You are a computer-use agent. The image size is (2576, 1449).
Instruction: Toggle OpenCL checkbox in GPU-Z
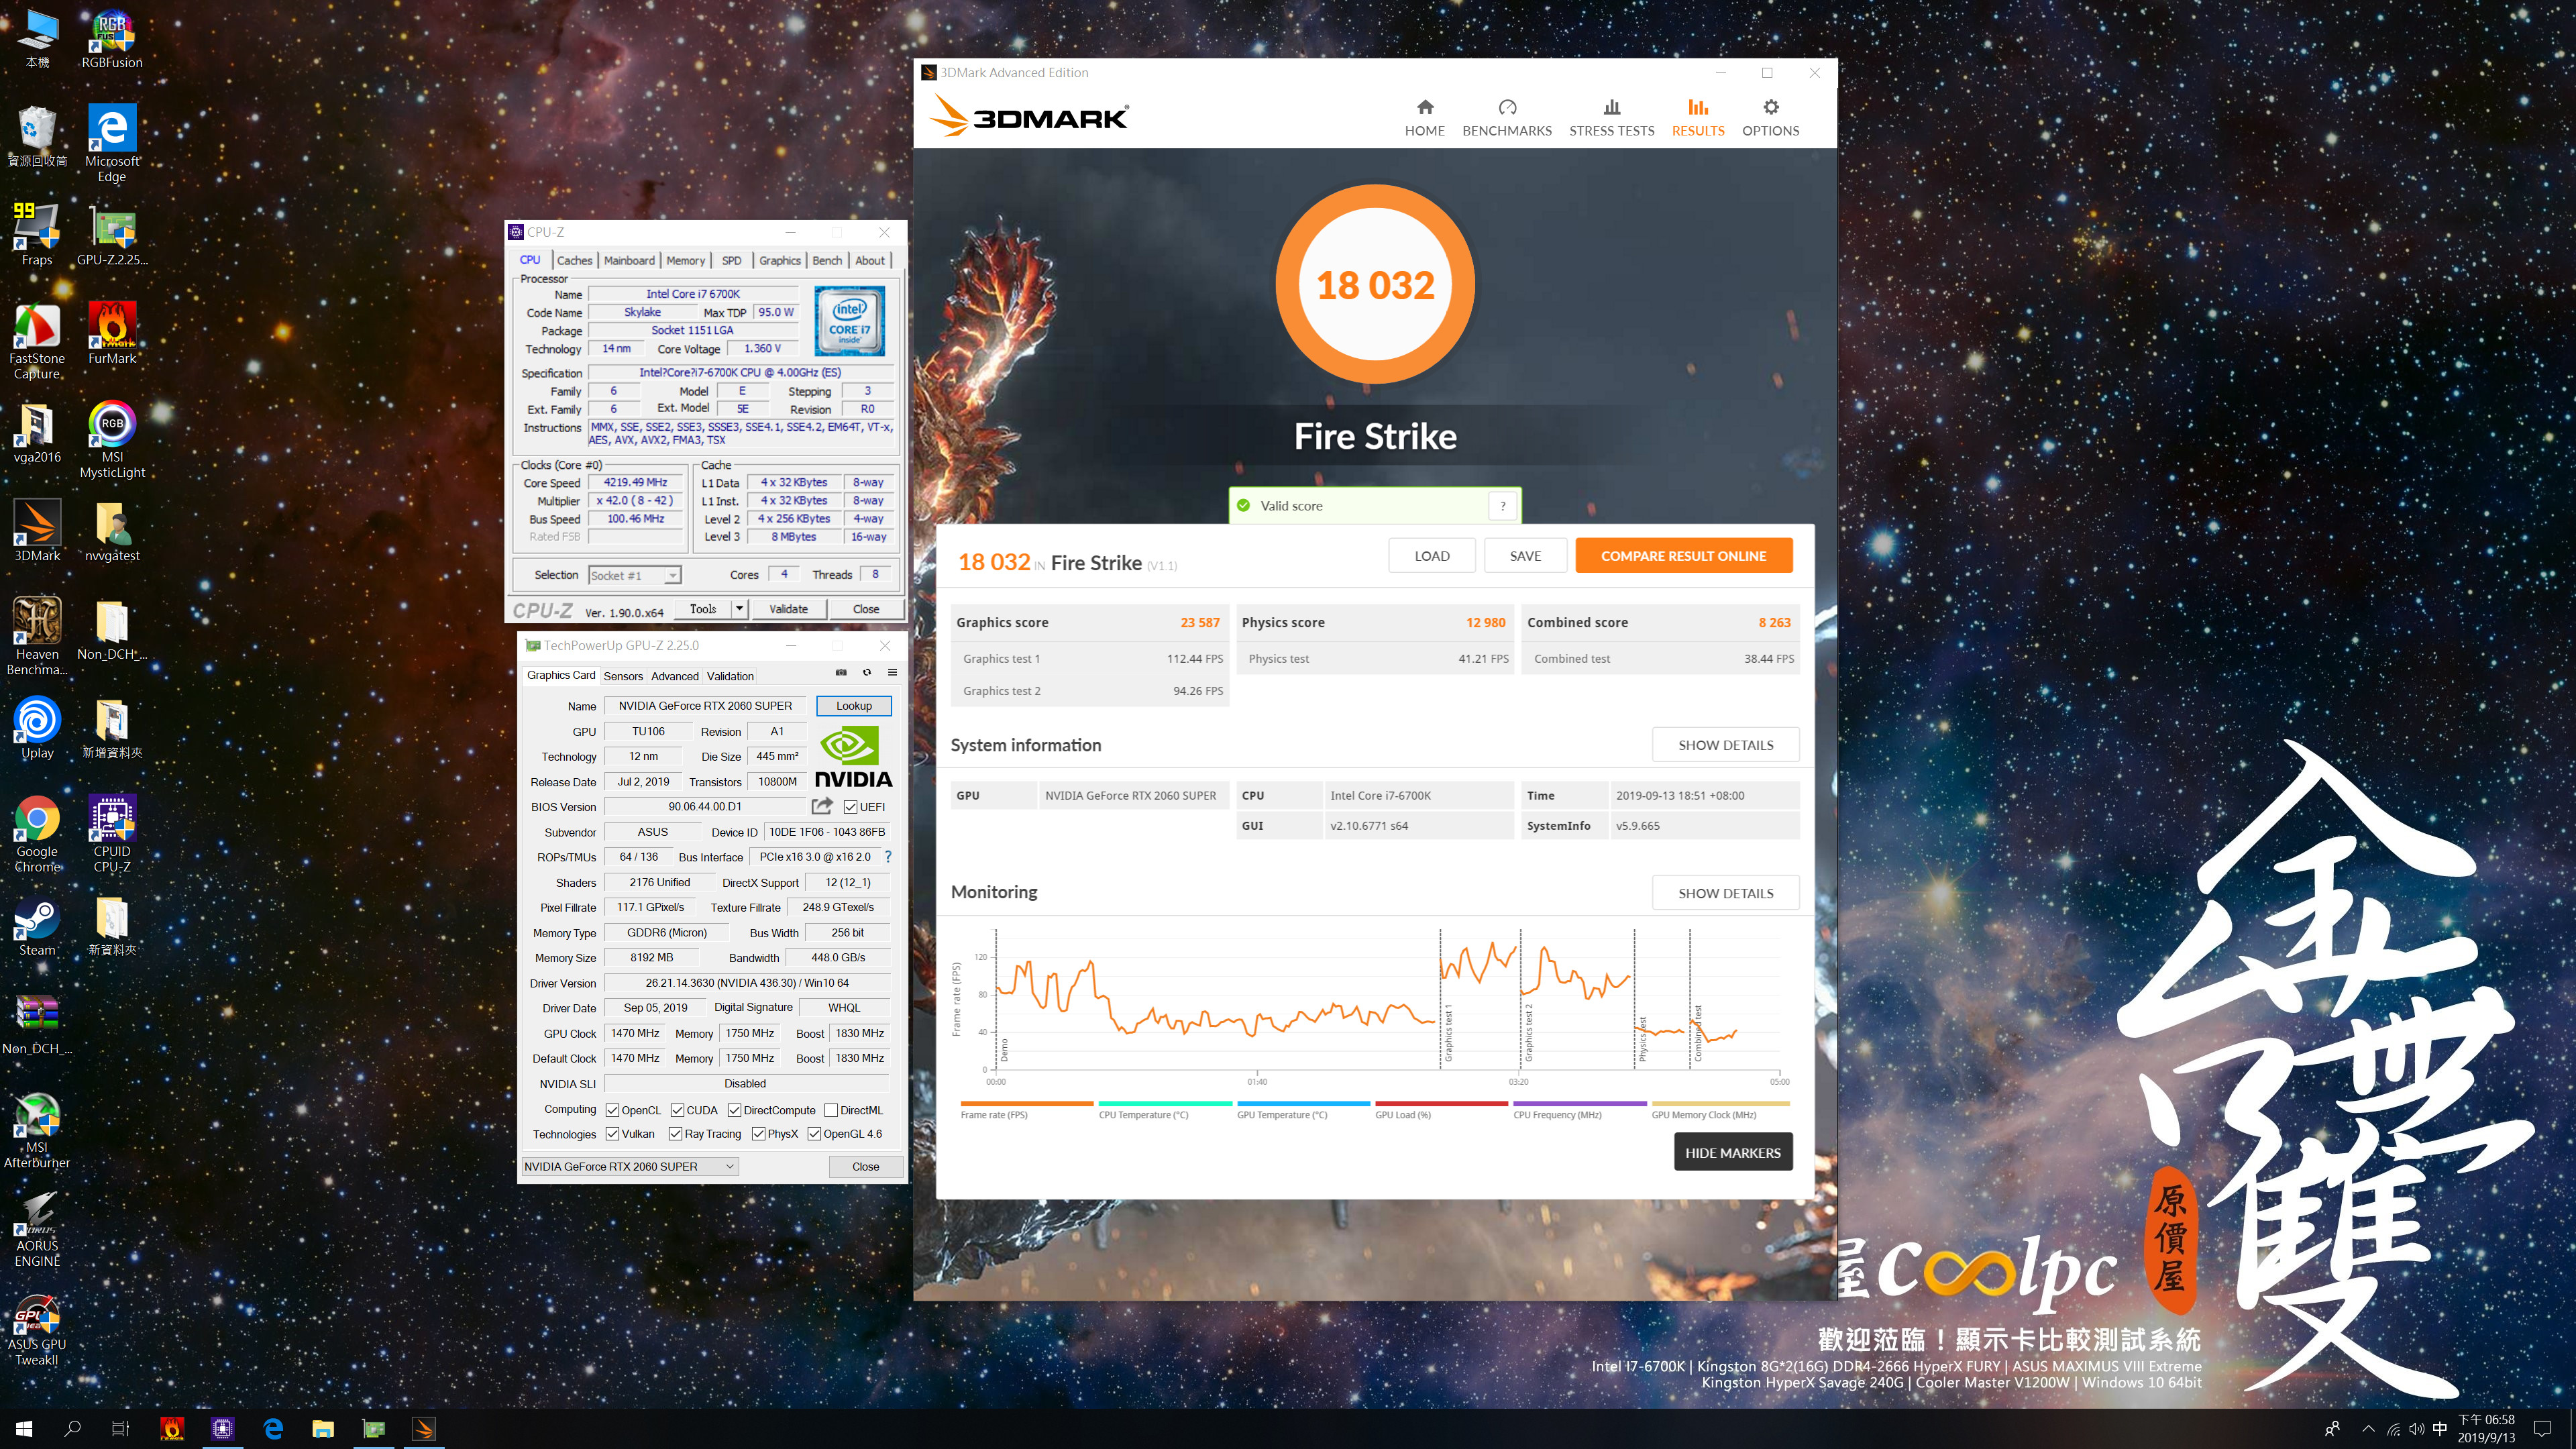point(612,1110)
